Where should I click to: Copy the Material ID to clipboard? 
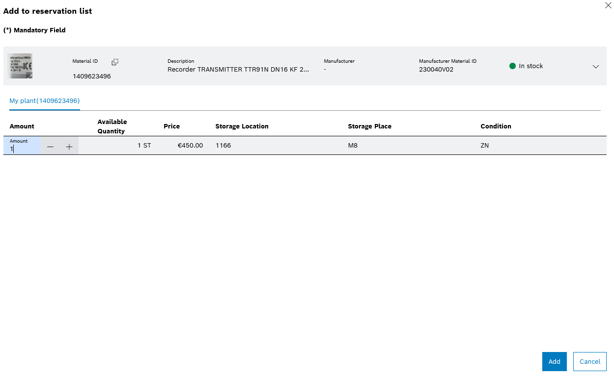[115, 62]
